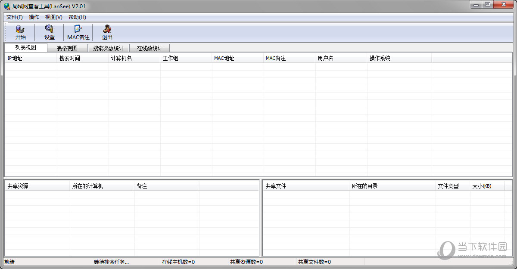Sort by MAC备注 column header
Image resolution: width=517 pixels, height=269 pixels.
tap(290, 58)
